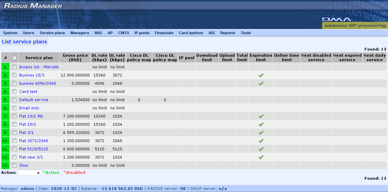Viewport: 388px width, 192px height.
Task: Click the green checkmark in Busines 15/3 row
Action: tap(261, 75)
